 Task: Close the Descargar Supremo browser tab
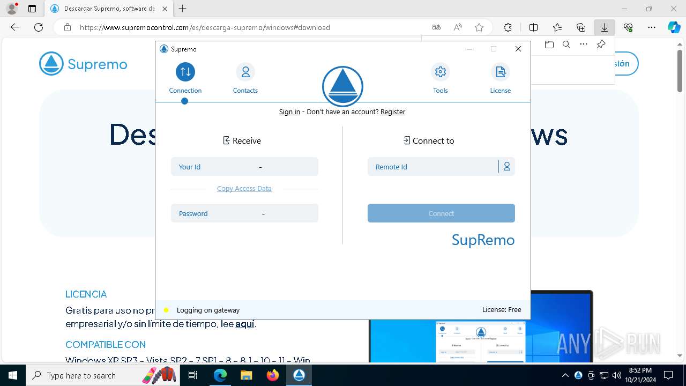click(165, 9)
